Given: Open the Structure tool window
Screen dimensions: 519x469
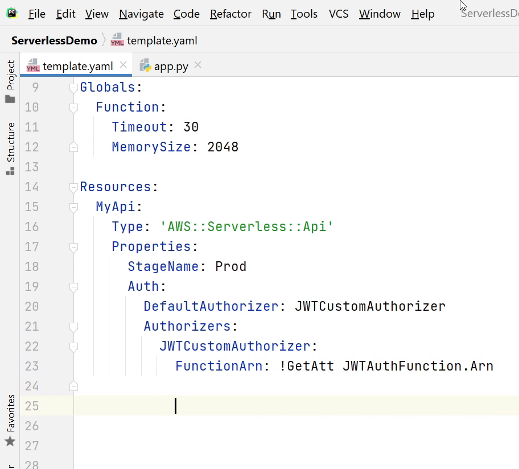Looking at the screenshot, I should tap(10, 148).
